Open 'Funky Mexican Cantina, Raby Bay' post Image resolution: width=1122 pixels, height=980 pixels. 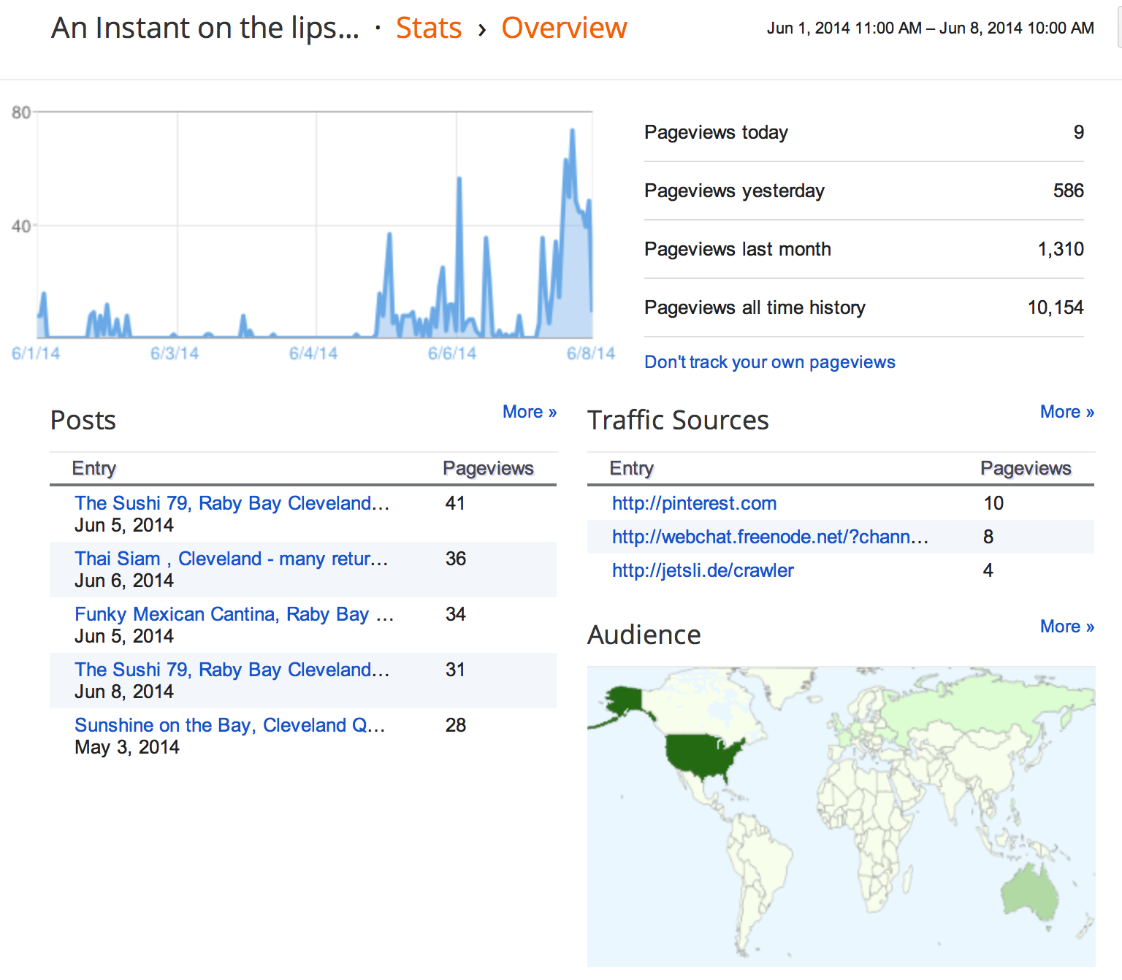coord(234,614)
